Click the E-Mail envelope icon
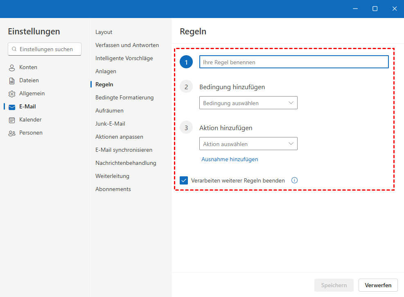Screen dimensions: 404x297 point(12,107)
